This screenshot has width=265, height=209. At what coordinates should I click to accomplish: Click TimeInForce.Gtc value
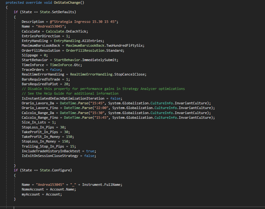(65, 65)
